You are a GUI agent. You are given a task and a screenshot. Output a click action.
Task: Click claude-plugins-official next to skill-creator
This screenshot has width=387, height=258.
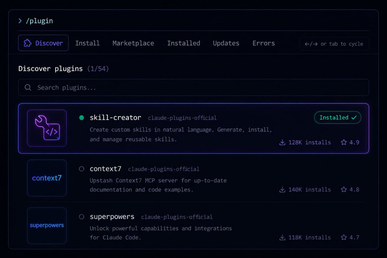click(182, 118)
